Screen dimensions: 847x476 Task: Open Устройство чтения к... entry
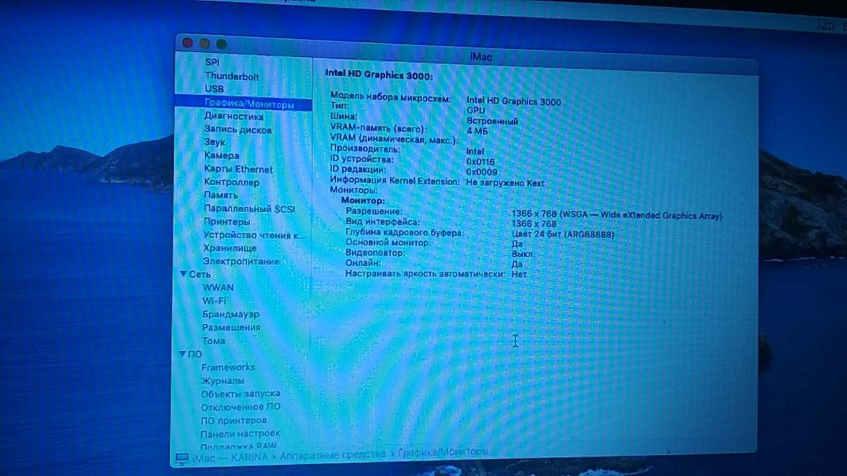point(254,235)
